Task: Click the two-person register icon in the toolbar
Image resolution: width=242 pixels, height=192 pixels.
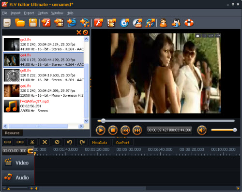Action: 176,23
